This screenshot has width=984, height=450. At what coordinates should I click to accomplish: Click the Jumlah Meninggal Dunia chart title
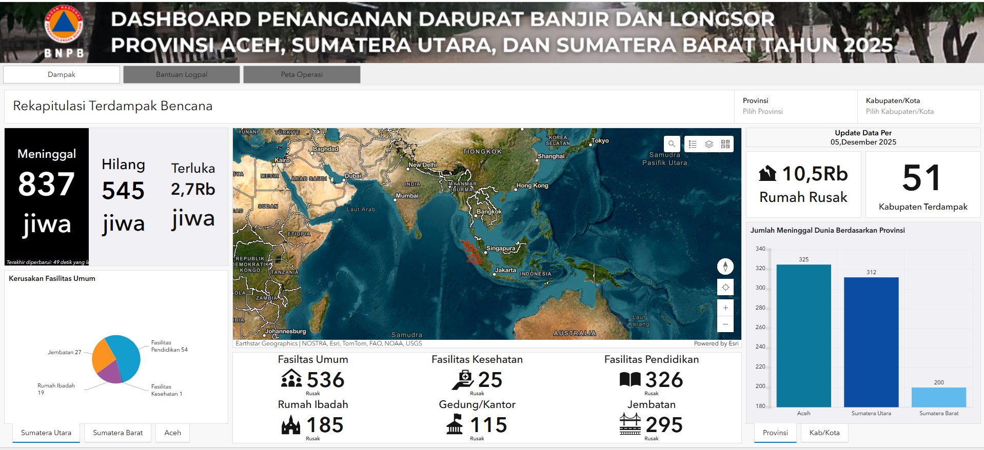point(828,230)
